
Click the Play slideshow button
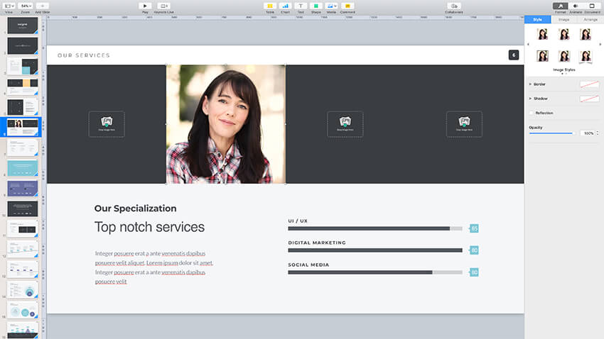[145, 6]
